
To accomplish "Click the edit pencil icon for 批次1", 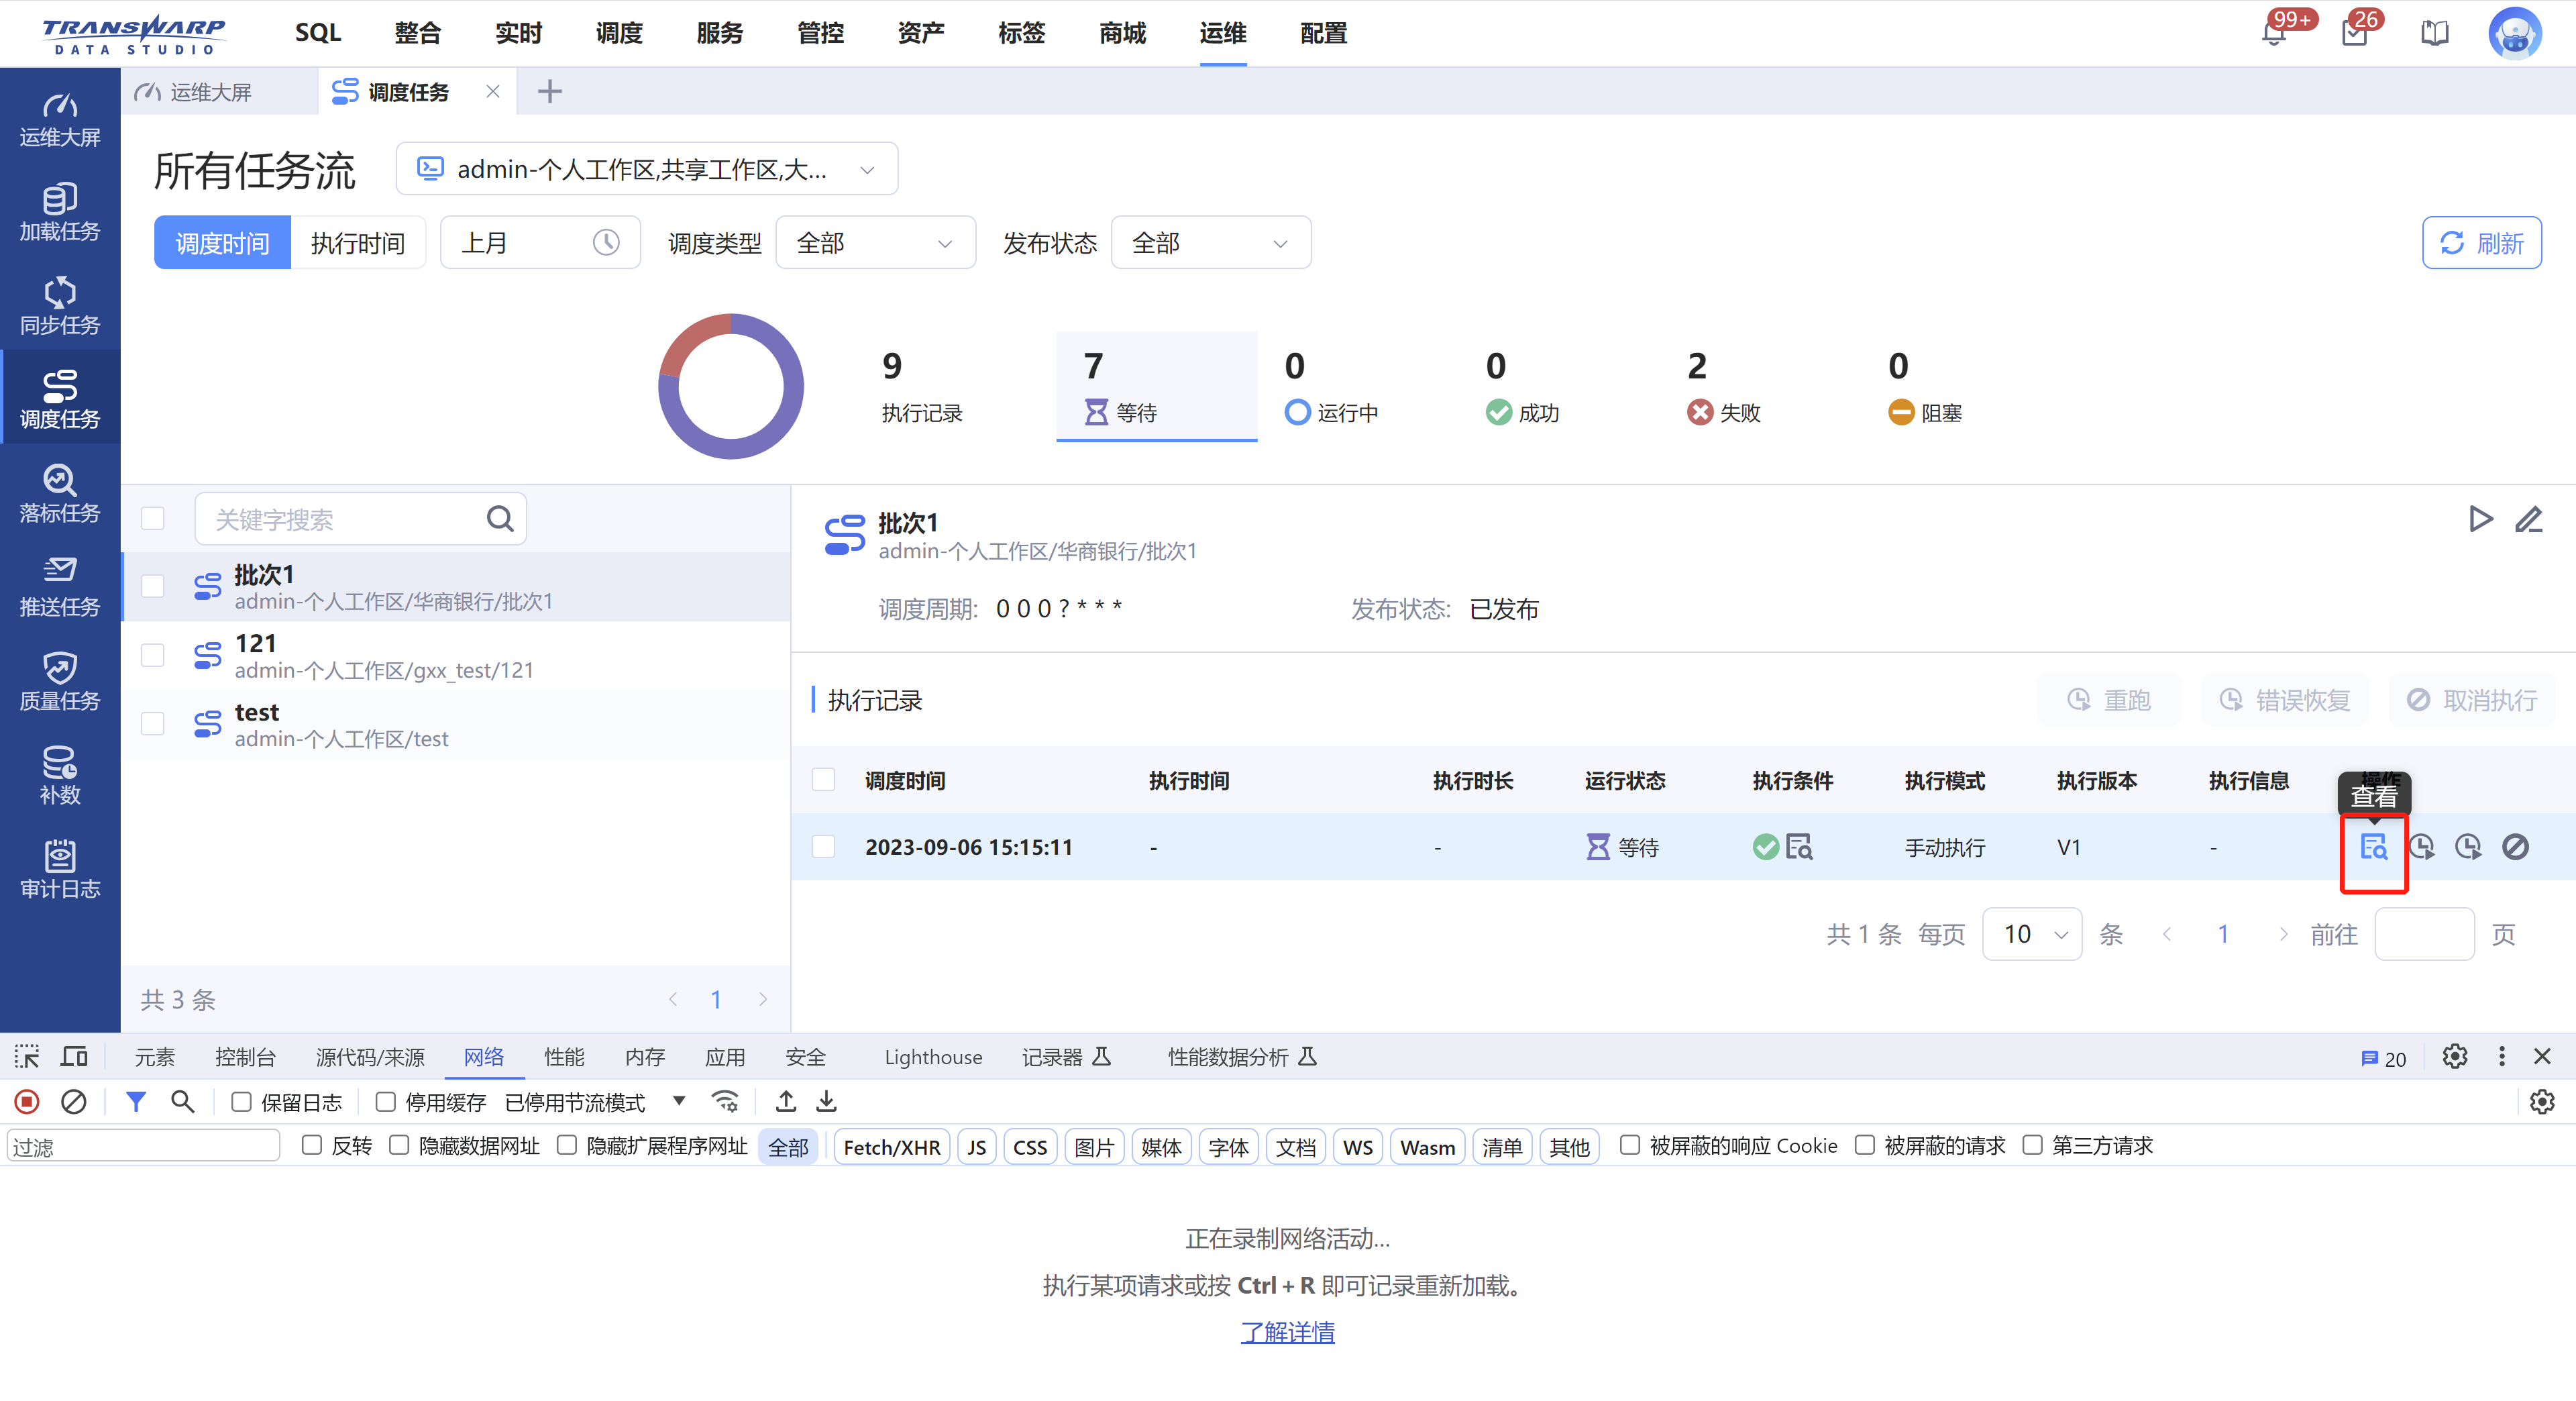I will pos(2528,519).
